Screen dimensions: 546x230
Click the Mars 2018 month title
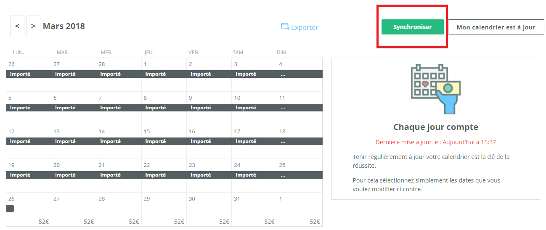click(x=64, y=26)
